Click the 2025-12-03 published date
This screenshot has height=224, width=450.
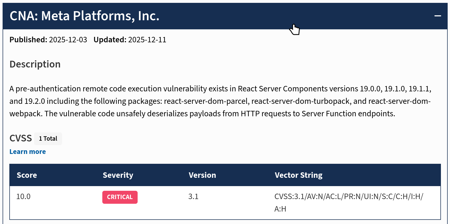[x=68, y=40]
